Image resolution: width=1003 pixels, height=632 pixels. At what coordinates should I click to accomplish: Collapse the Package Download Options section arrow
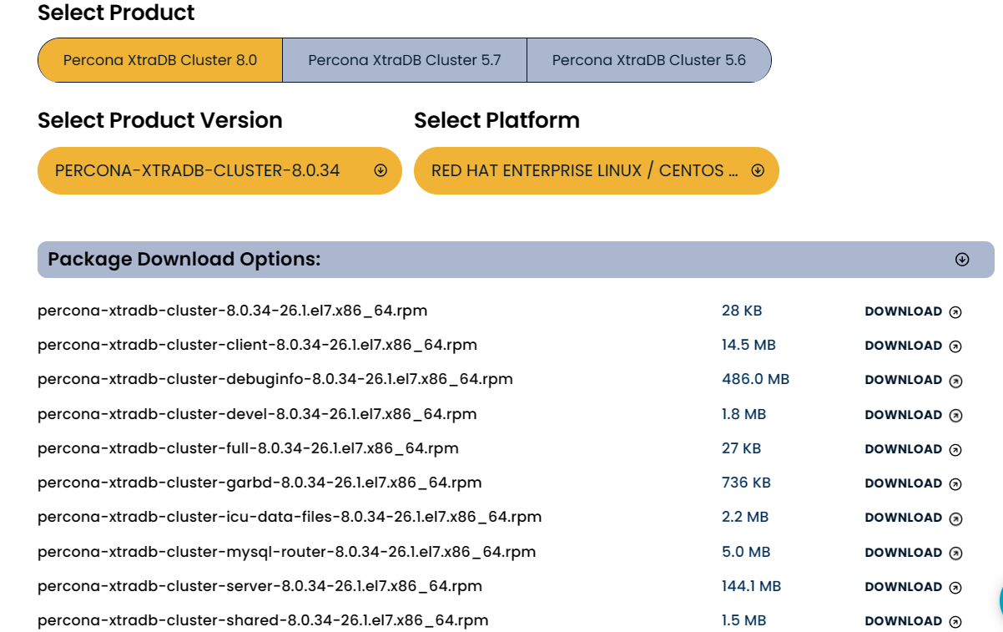962,260
